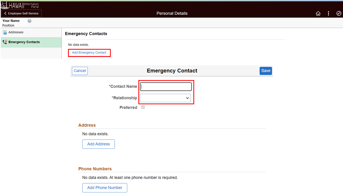Image resolution: width=343 pixels, height=194 pixels.
Task: Open the Relationship dropdown
Action: point(165,98)
